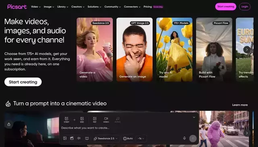Expand the Image menu
Image resolution: width=258 pixels, height=147 pixels.
(49, 7)
